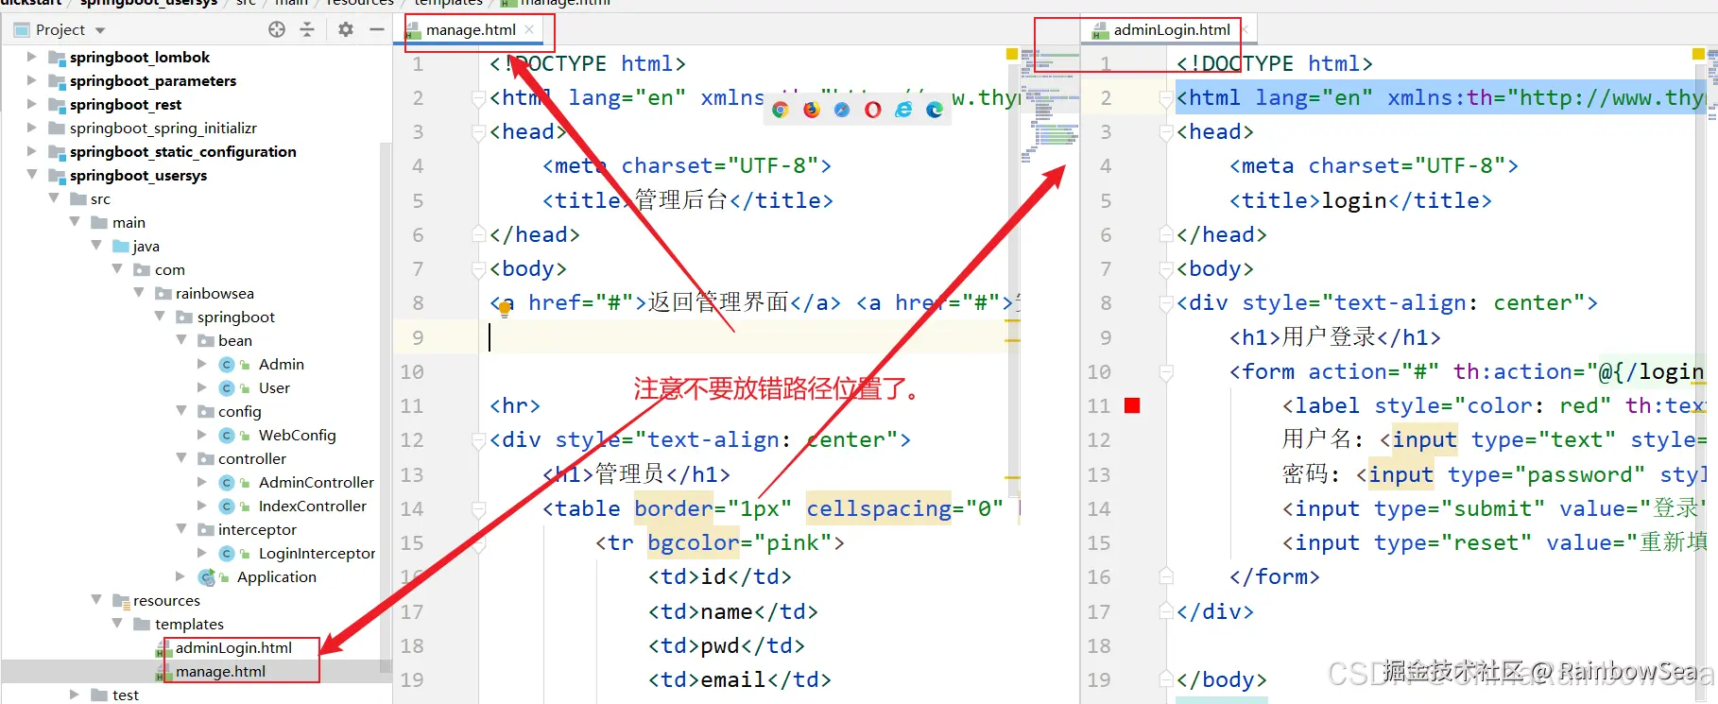Hide the Project panel with minus icon
The image size is (1718, 704).
376,29
